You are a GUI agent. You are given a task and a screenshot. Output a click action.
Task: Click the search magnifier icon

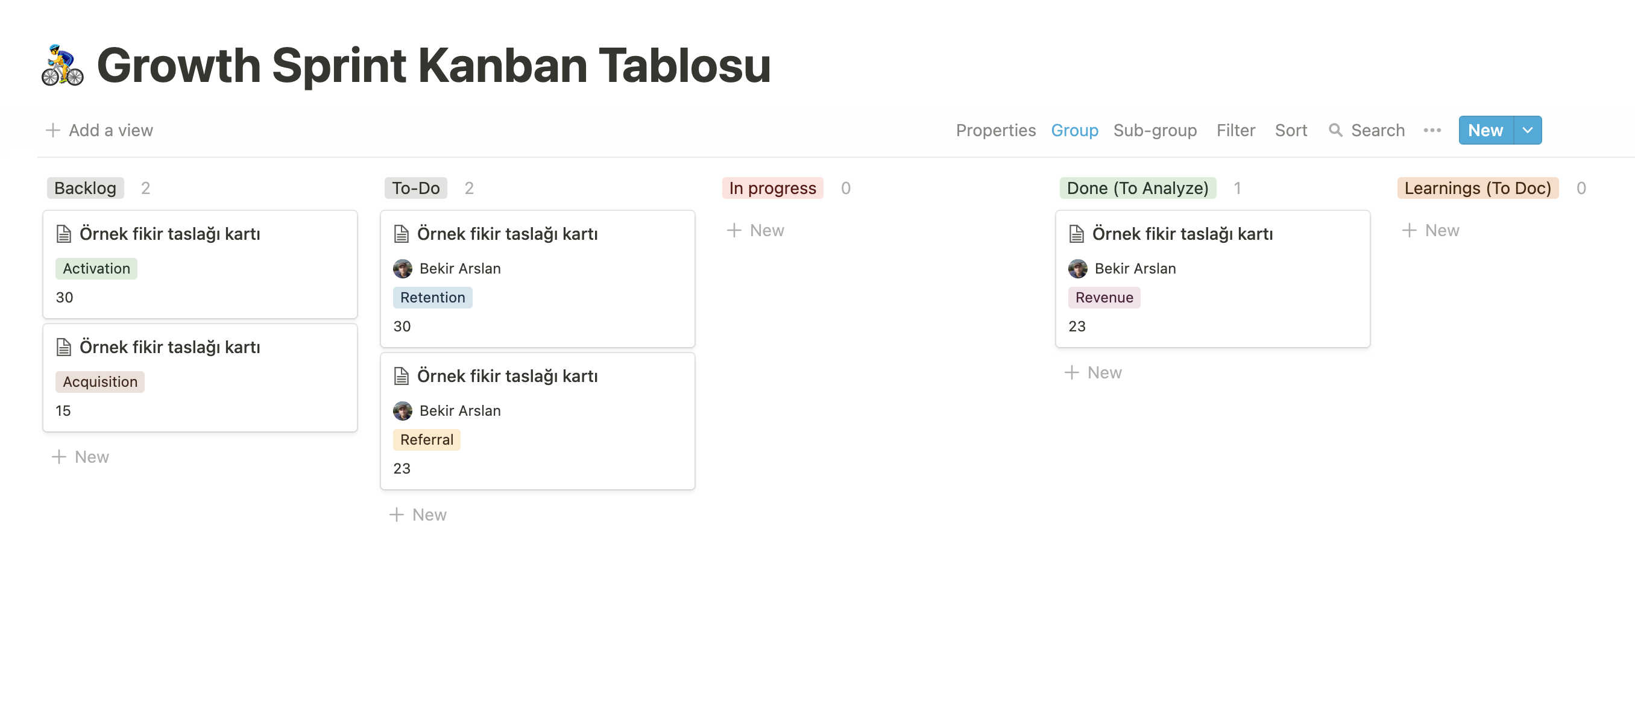(x=1335, y=130)
